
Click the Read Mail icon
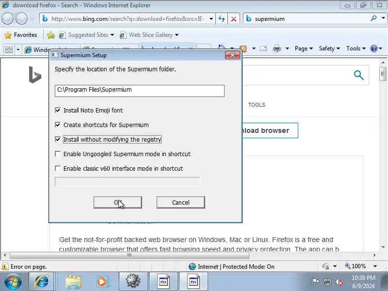coord(263,48)
